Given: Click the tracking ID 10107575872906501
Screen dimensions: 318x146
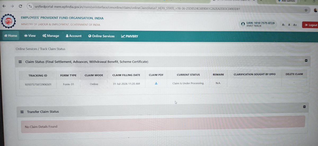Looking at the screenshot, I should 38,84.
